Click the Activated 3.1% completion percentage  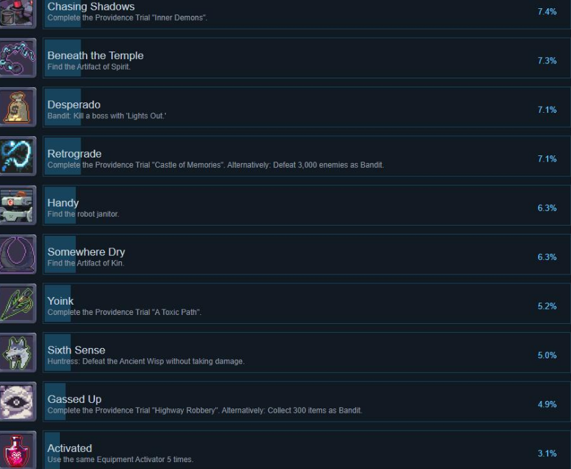tap(547, 453)
